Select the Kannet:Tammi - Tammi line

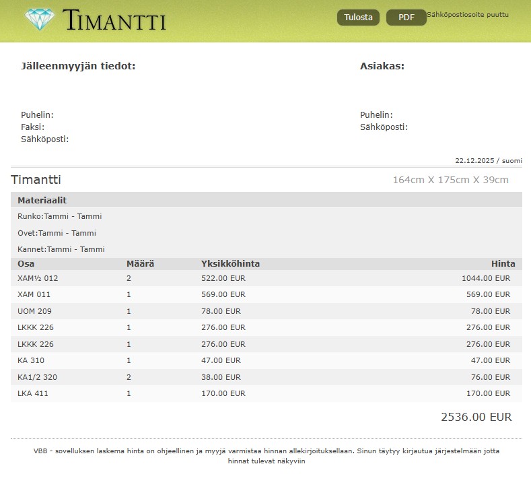(61, 249)
